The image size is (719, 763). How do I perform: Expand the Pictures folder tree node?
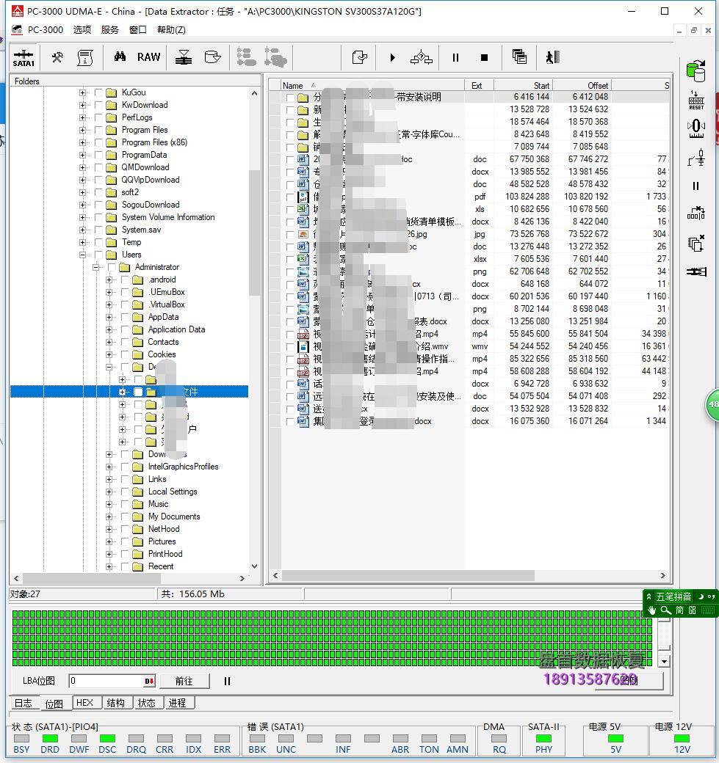click(x=109, y=541)
